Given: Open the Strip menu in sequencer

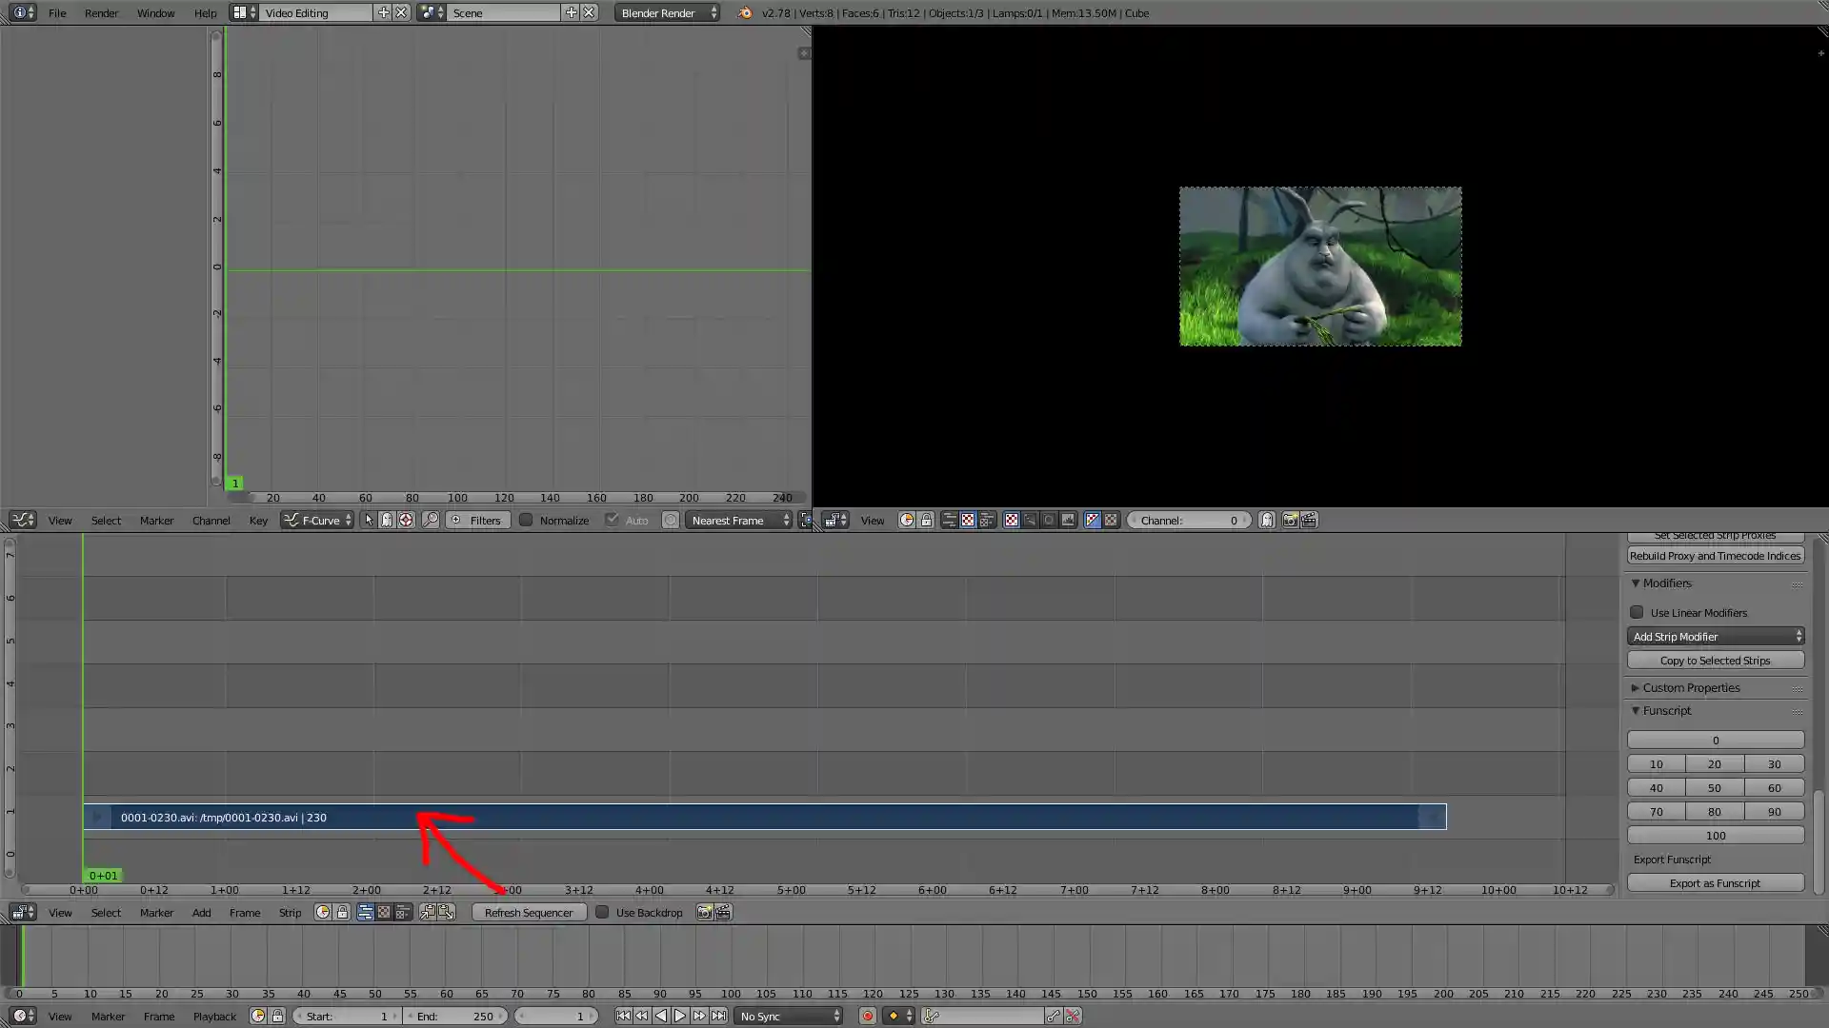Looking at the screenshot, I should coord(290,912).
